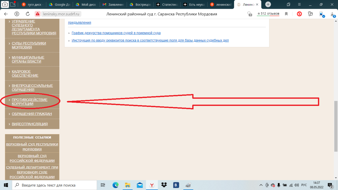Open the translator page icon
This screenshot has width=338, height=190.
point(322,14)
